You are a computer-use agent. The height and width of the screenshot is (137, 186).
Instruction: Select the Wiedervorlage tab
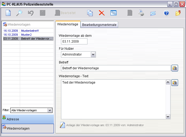coord(68,24)
